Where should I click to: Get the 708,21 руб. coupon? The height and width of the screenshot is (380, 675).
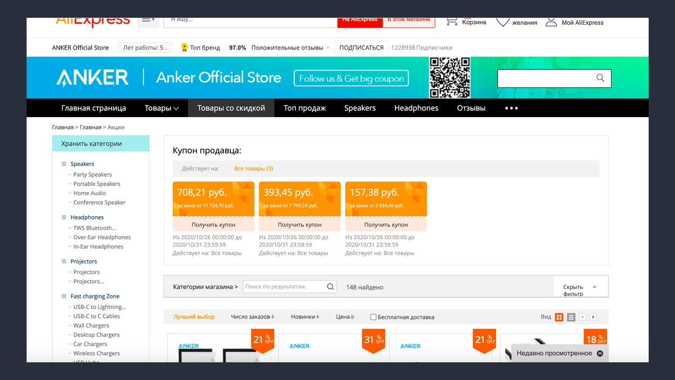pos(213,225)
